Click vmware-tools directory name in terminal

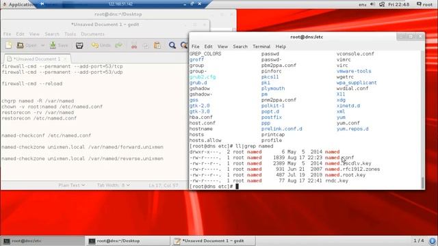click(354, 71)
